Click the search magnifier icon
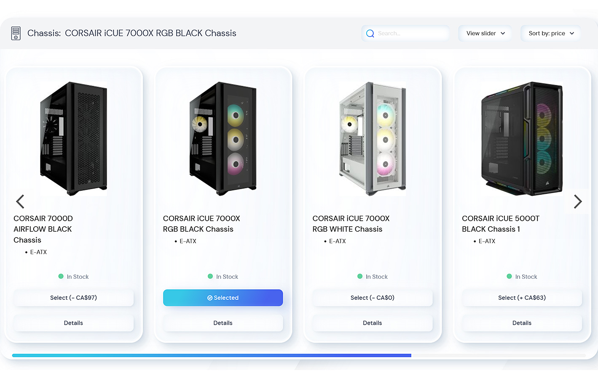 370,33
